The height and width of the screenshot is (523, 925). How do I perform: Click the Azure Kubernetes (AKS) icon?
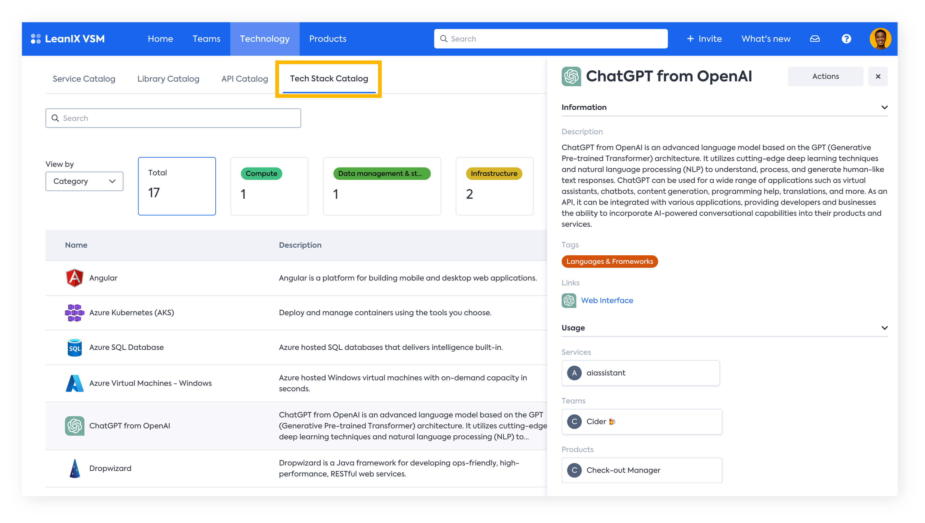point(74,313)
